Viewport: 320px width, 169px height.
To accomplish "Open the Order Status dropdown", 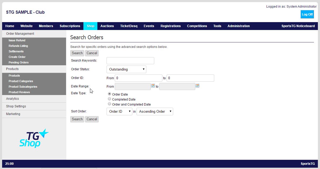I will 126,69.
